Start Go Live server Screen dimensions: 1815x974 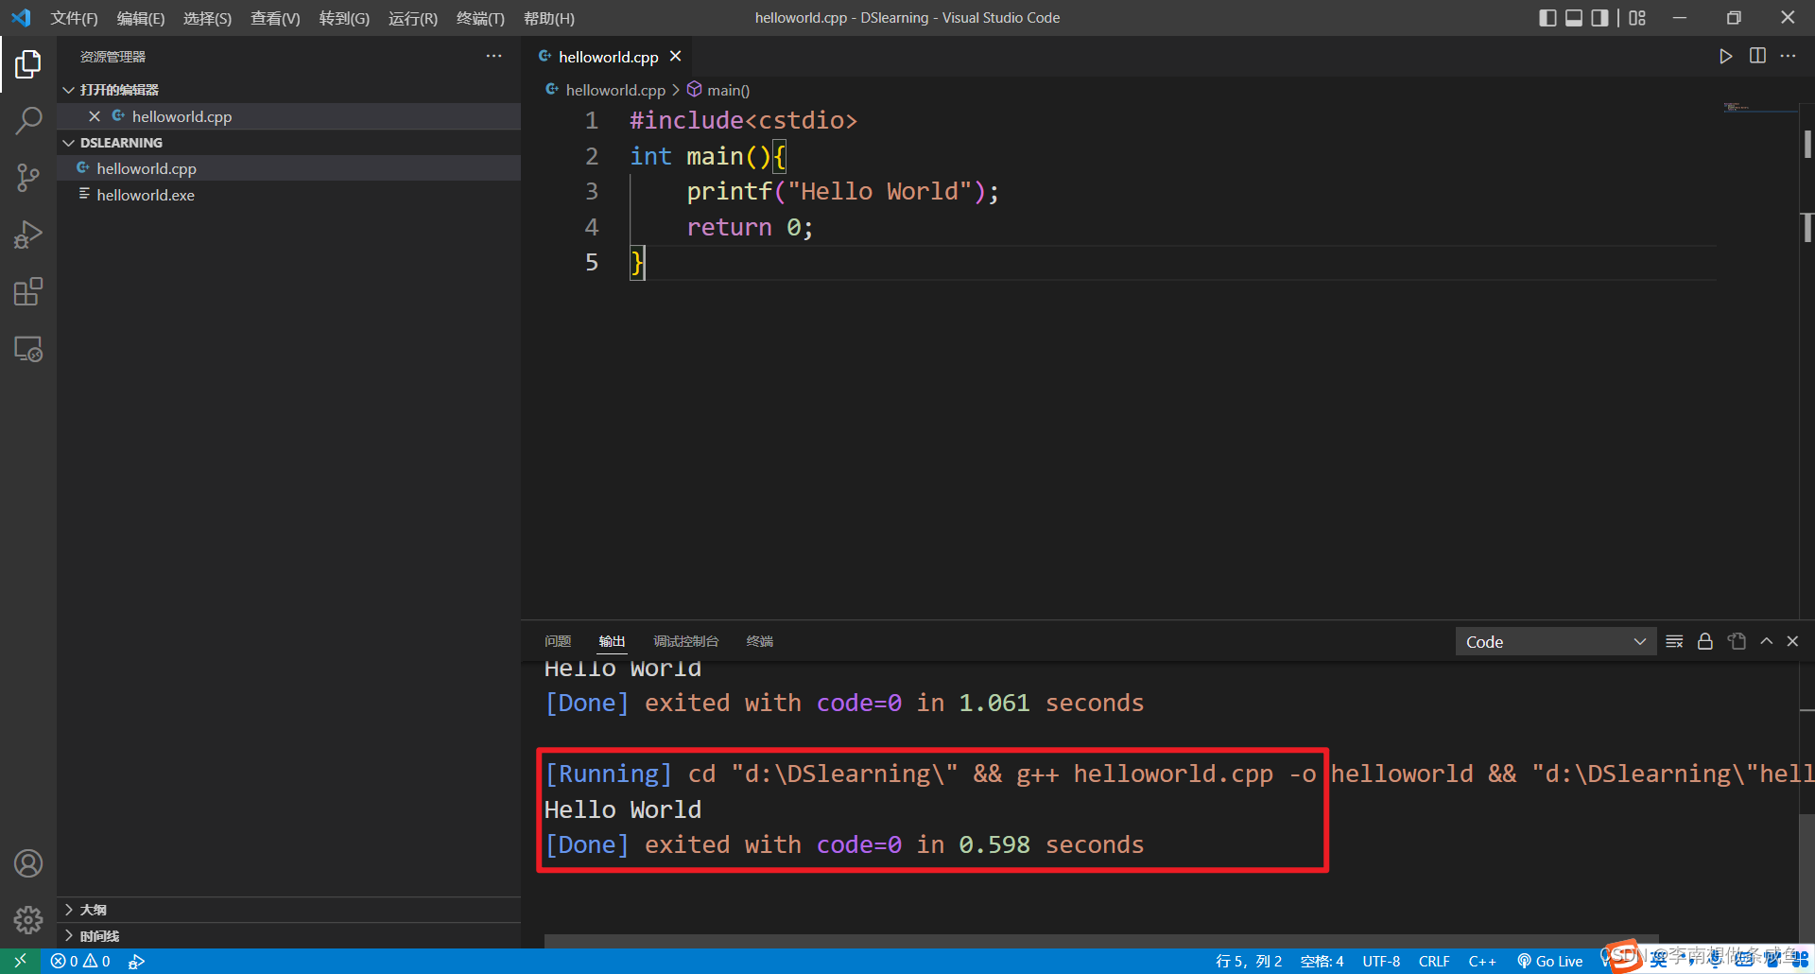click(x=1550, y=961)
